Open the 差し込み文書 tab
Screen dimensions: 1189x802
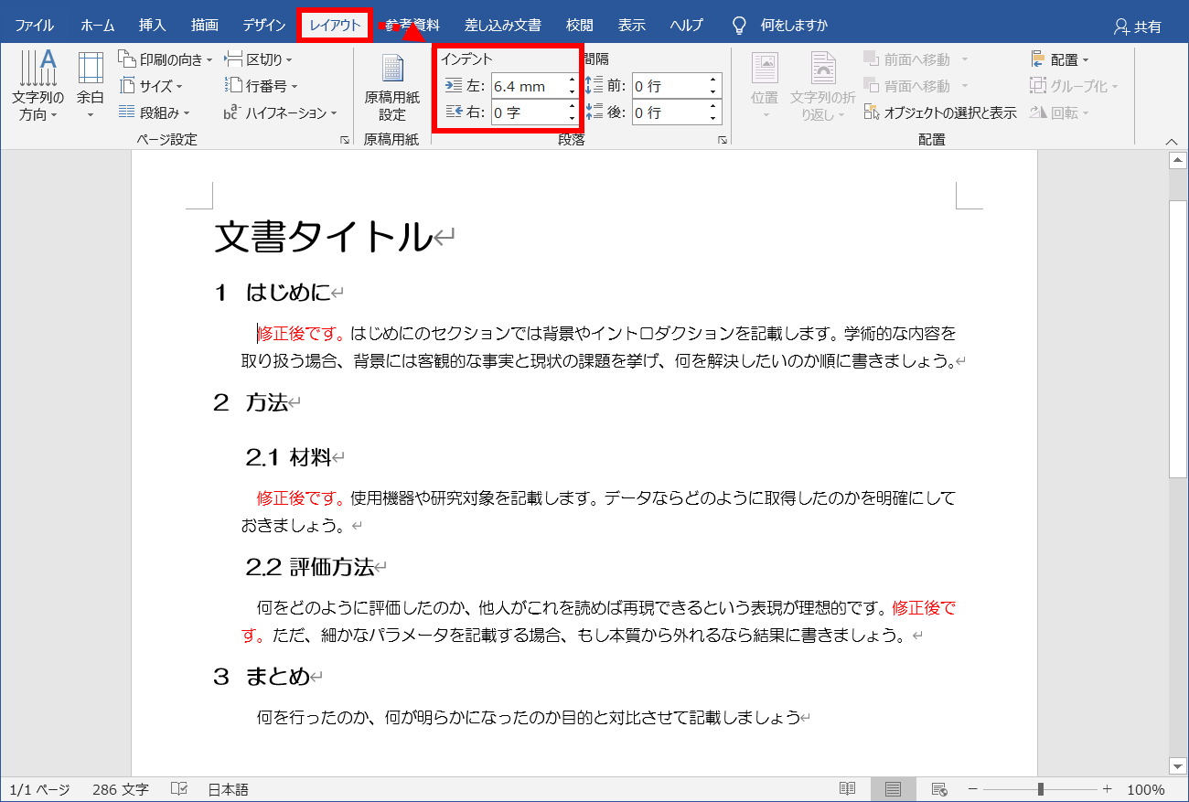[x=502, y=26]
